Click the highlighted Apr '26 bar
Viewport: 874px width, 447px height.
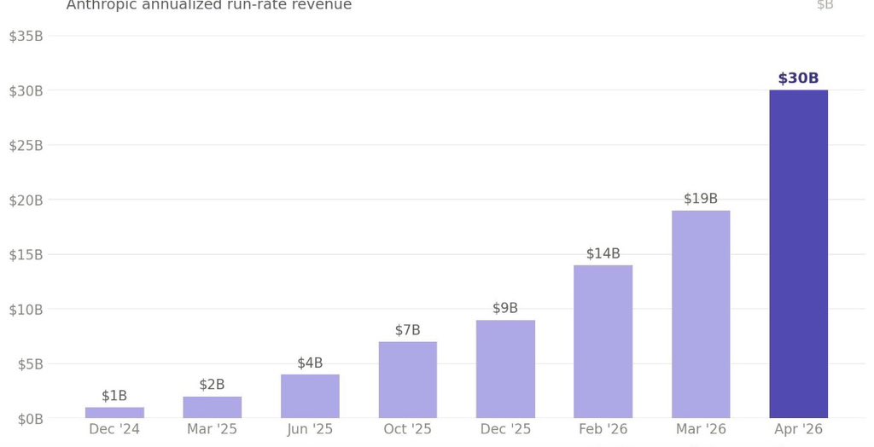(799, 254)
